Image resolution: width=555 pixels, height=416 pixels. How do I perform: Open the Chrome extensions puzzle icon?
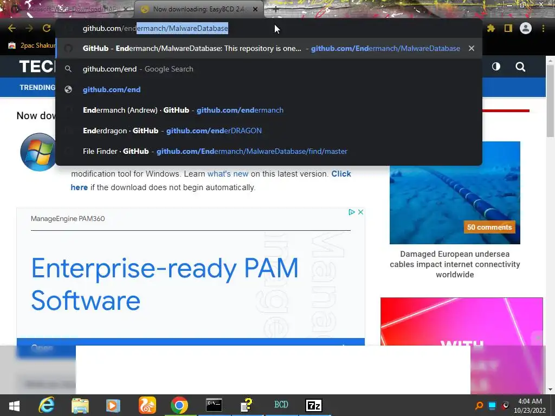click(x=491, y=28)
